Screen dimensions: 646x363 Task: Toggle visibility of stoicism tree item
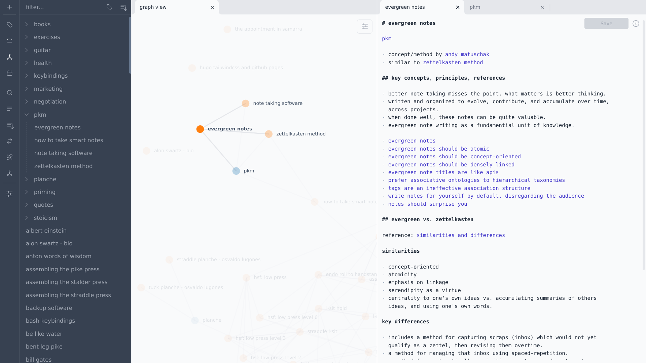27,217
